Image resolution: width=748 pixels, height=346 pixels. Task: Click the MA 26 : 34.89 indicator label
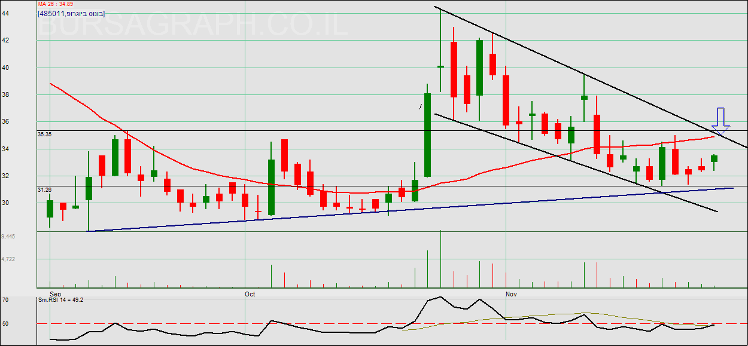point(56,4)
